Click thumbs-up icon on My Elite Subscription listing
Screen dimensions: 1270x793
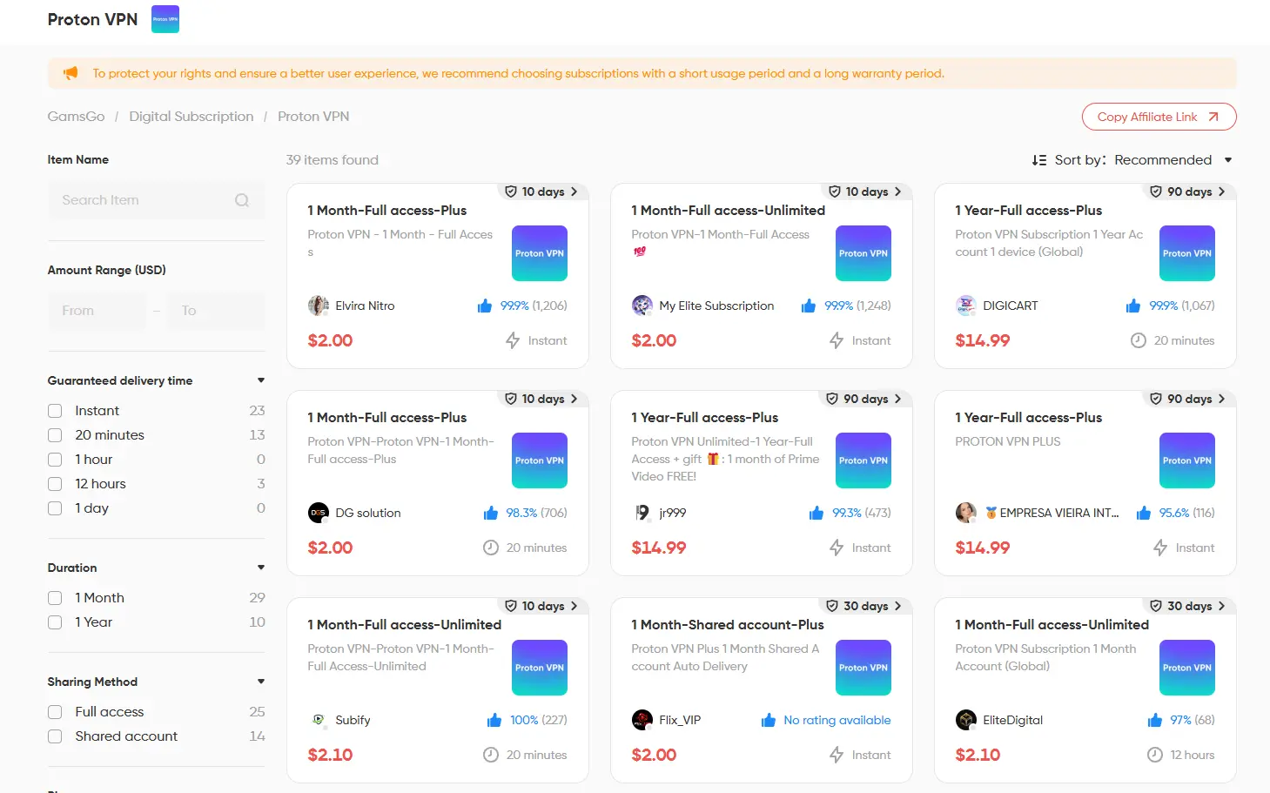click(x=809, y=306)
